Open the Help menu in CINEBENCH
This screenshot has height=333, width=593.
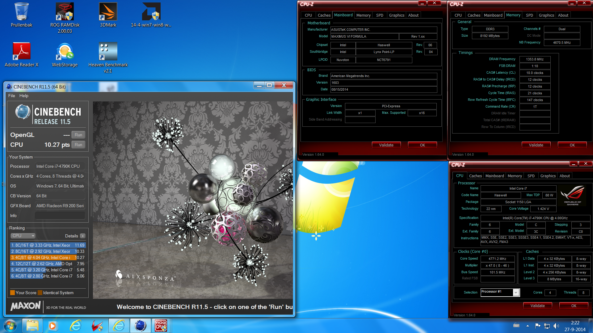click(x=24, y=96)
